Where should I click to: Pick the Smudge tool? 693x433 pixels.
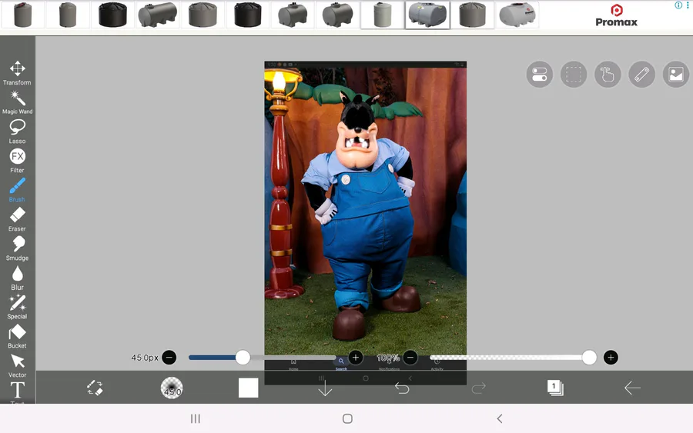(17, 248)
